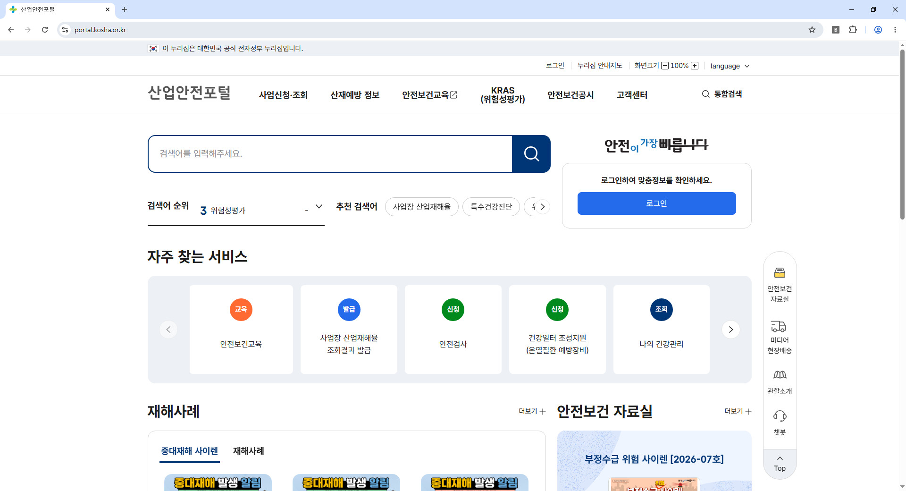Increase screen size with plus icon

pos(695,66)
